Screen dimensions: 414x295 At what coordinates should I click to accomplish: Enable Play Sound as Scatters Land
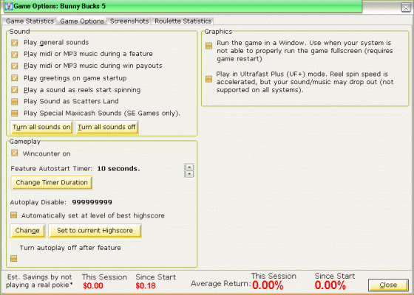pyautogui.click(x=15, y=102)
